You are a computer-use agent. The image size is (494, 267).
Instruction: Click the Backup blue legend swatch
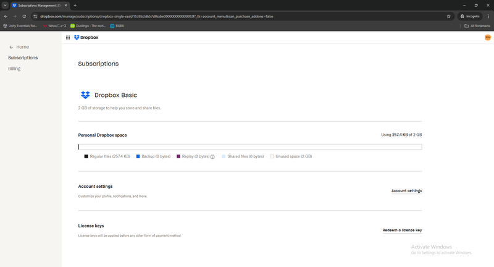pyautogui.click(x=138, y=156)
